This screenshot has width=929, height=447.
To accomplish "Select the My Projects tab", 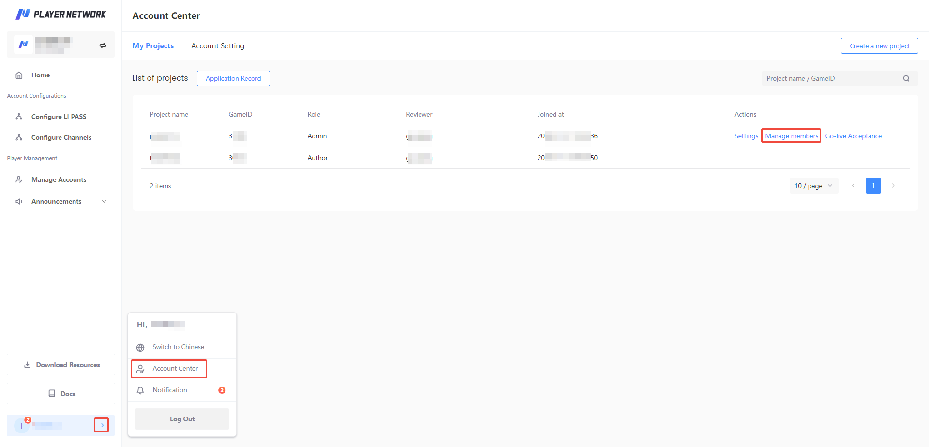I will [153, 46].
